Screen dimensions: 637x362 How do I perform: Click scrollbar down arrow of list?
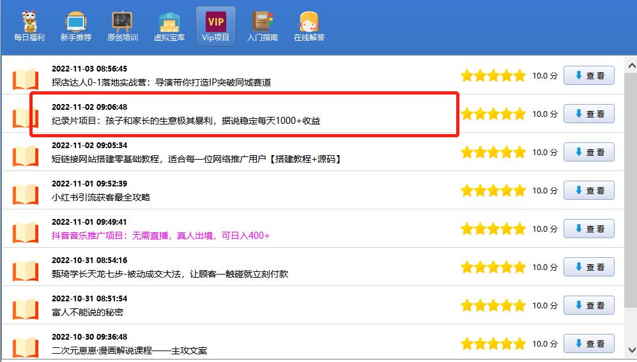point(631,350)
